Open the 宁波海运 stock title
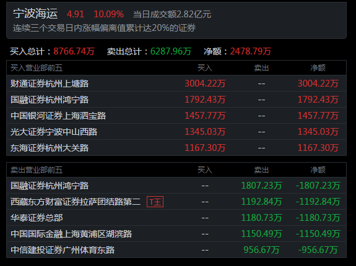356x266 pixels. pyautogui.click(x=35, y=14)
